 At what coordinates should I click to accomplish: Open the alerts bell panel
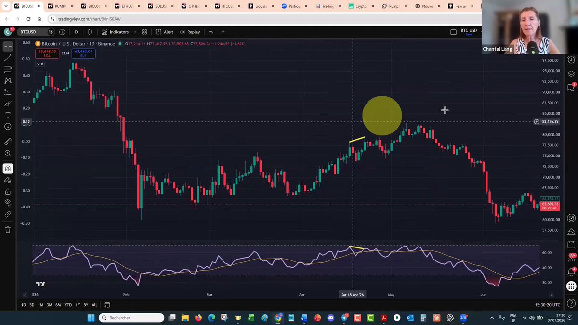tap(571, 272)
